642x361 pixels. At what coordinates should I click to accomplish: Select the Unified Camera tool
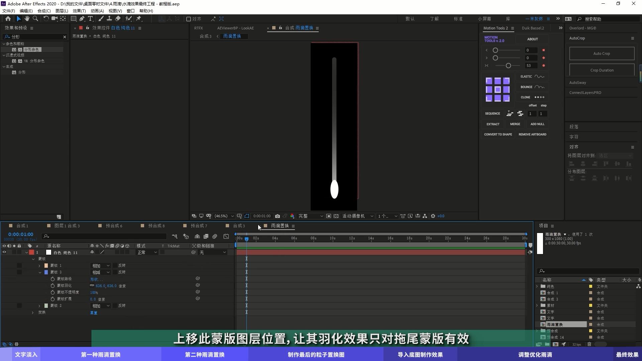pos(54,19)
